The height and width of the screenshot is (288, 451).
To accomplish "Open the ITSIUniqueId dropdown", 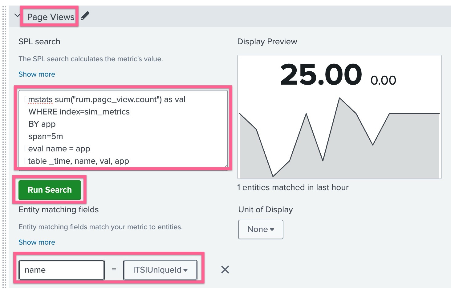I will click(160, 270).
